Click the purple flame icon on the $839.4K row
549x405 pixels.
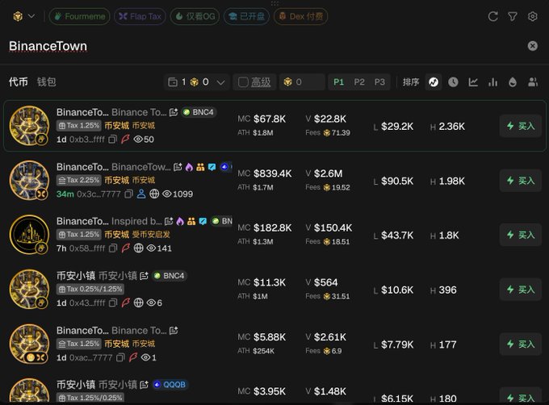tap(189, 167)
